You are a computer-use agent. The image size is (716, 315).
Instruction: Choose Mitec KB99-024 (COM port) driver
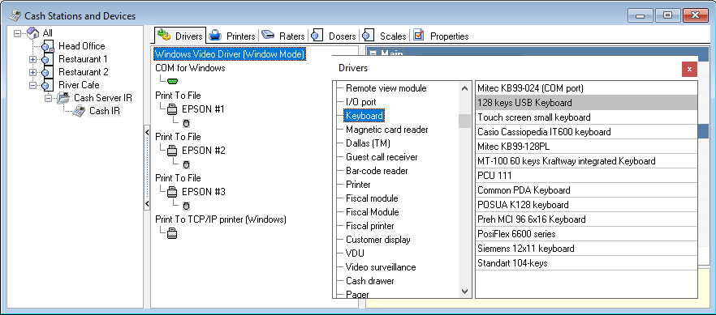(x=586, y=88)
